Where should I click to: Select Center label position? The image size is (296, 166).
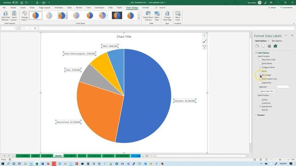click(x=260, y=100)
